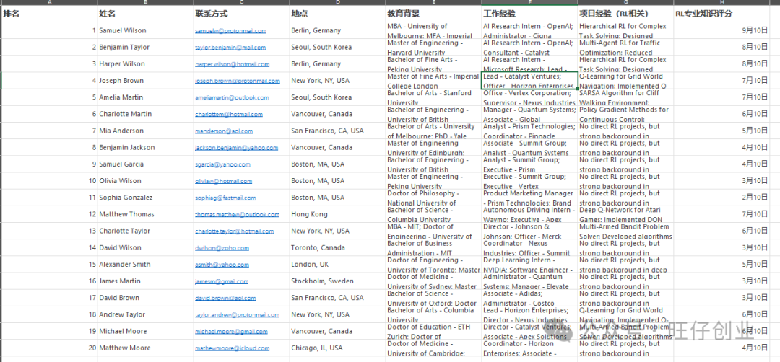
Task: Select column C header
Action: [x=241, y=3]
